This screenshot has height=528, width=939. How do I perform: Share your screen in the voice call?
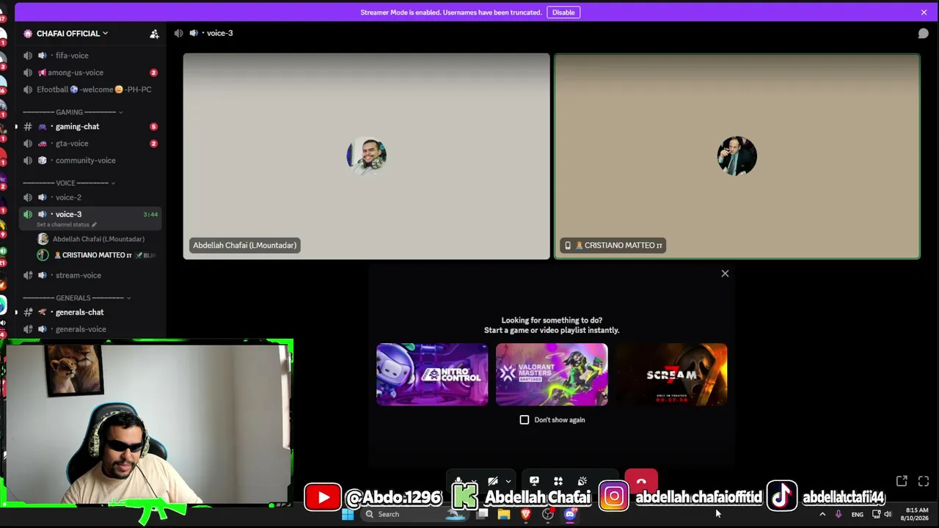click(534, 481)
